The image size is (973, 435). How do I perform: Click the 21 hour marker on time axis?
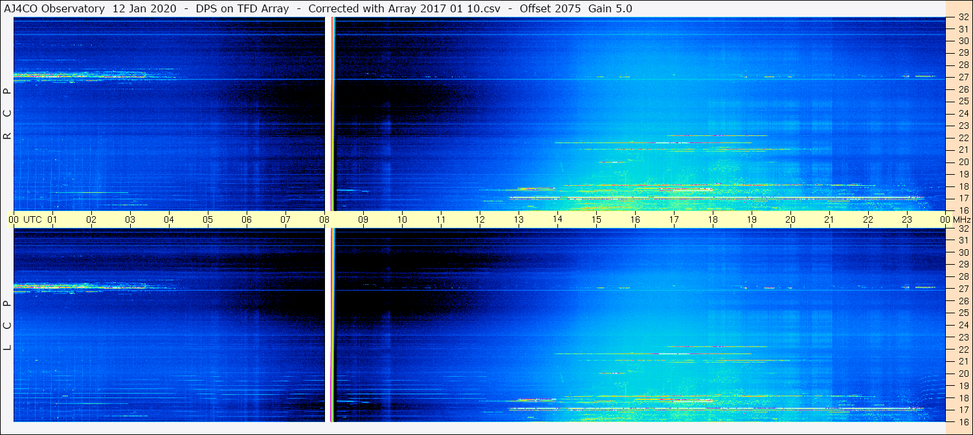829,219
